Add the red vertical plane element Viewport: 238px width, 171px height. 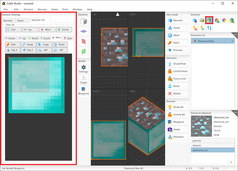(84, 41)
